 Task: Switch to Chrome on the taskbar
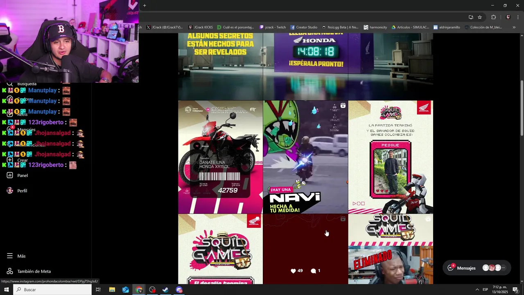pos(139,290)
